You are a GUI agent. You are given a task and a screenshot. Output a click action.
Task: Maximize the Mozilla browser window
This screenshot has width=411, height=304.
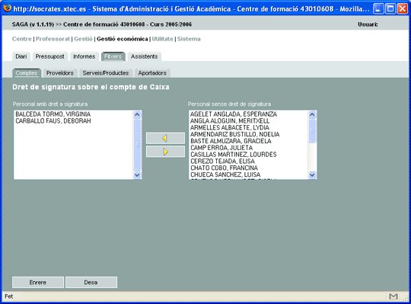click(390, 8)
